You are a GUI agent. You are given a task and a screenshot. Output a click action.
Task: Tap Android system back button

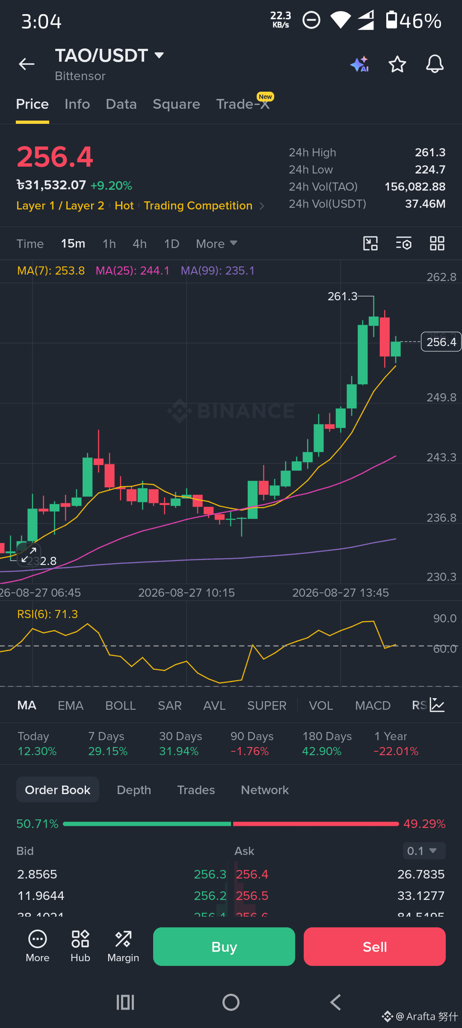tap(336, 1002)
